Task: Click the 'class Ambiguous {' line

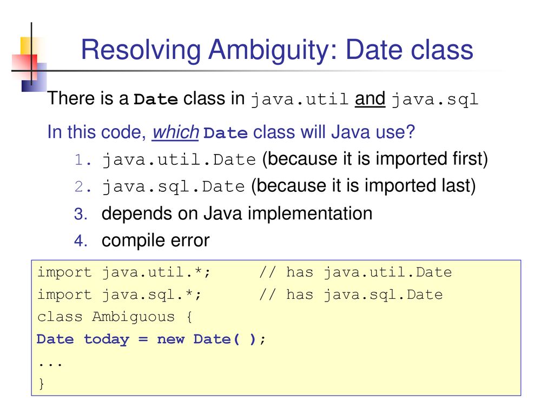Action: [x=115, y=317]
